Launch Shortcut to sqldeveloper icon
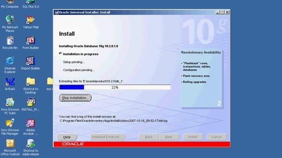 pyautogui.click(x=30, y=147)
